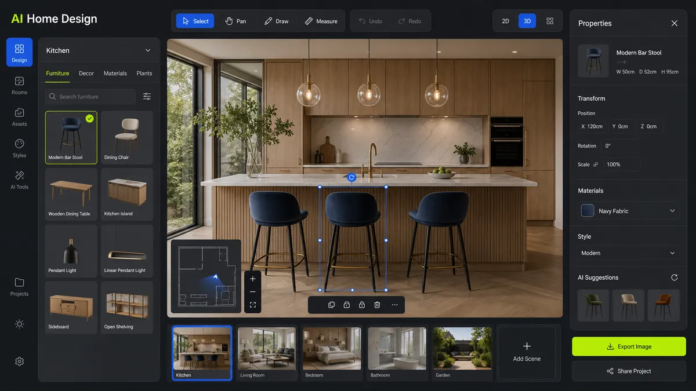Delete the selected stool with trash icon
Screen dimensions: 696x391
click(377, 305)
